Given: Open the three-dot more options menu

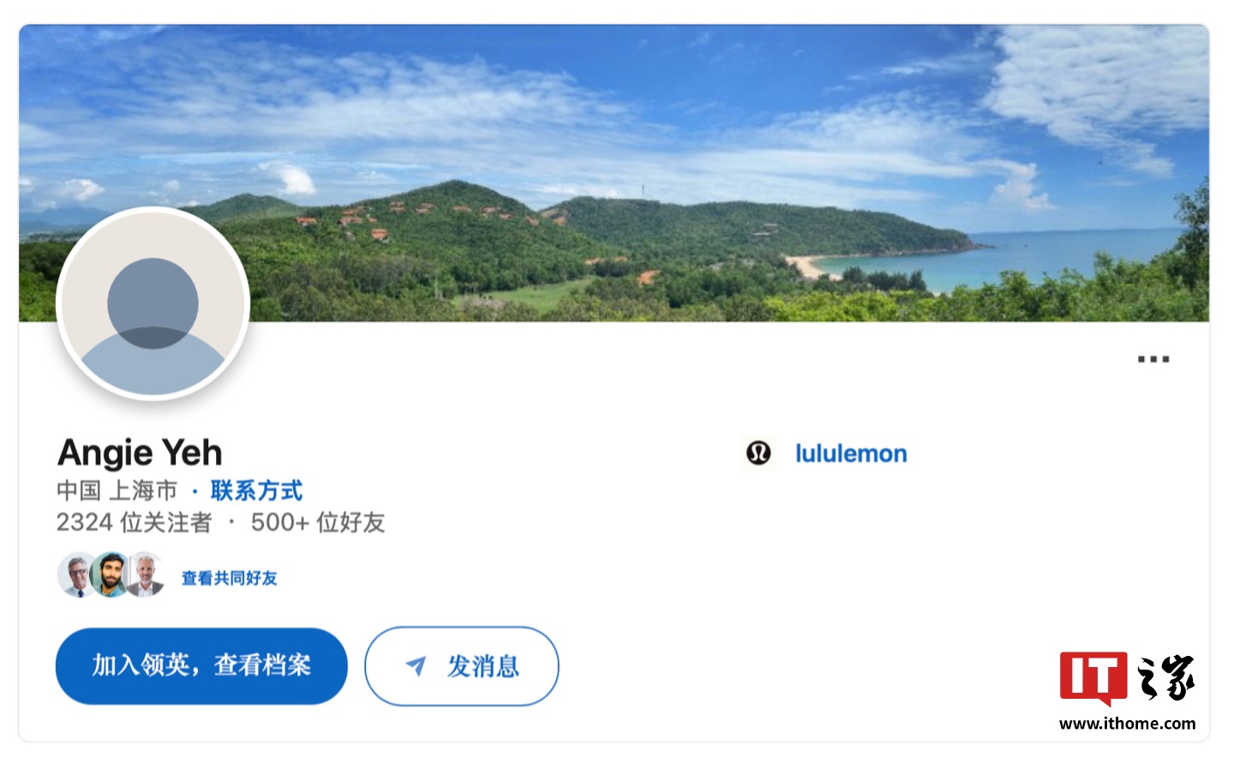Looking at the screenshot, I should coord(1153,359).
